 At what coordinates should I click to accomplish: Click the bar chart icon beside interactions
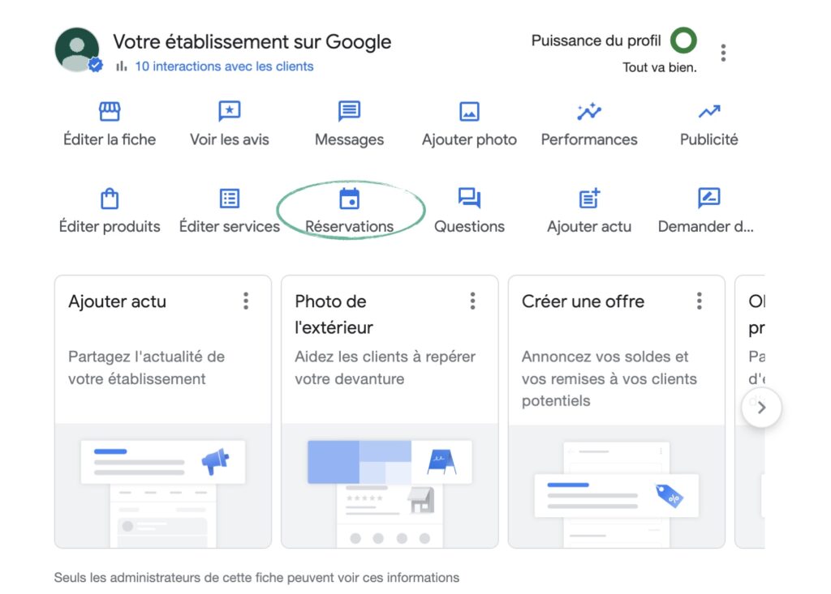122,66
